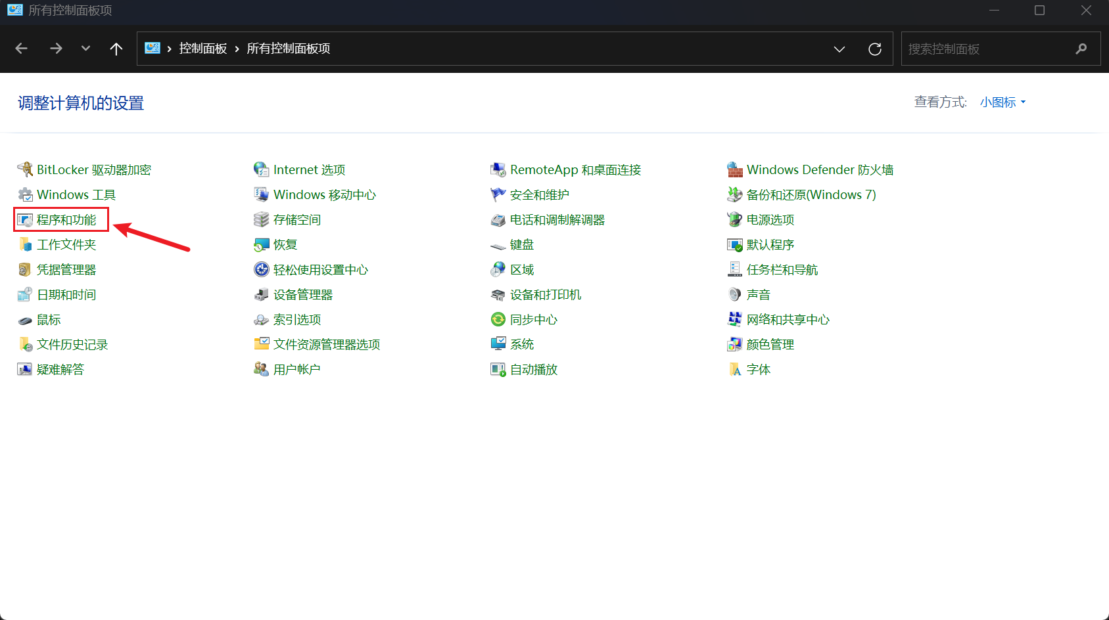Open the 电源选项 icon
1109x620 pixels.
(735, 219)
